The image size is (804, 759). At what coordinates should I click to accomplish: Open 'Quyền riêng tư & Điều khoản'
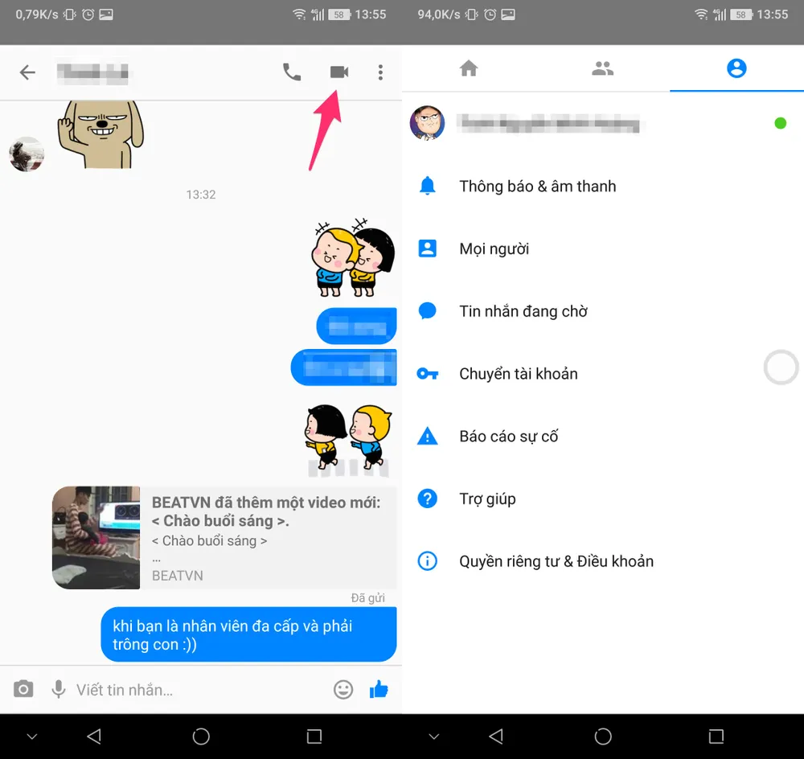(x=602, y=561)
